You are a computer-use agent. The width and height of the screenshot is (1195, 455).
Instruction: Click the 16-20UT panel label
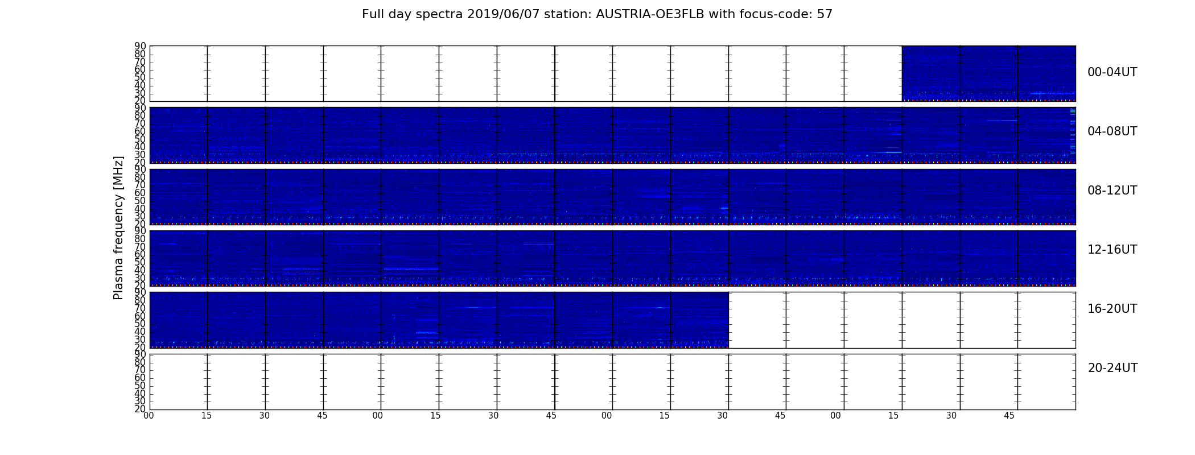click(1112, 309)
